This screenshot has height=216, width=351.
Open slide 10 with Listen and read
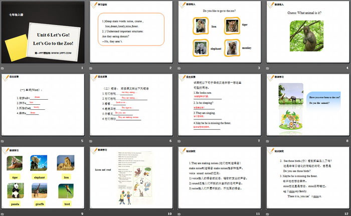click(x=131, y=178)
